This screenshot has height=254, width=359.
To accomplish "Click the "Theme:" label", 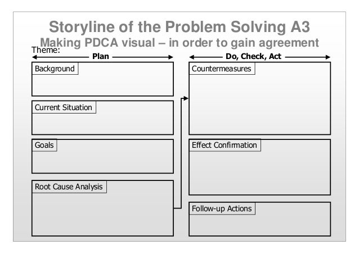I will 45,51.
